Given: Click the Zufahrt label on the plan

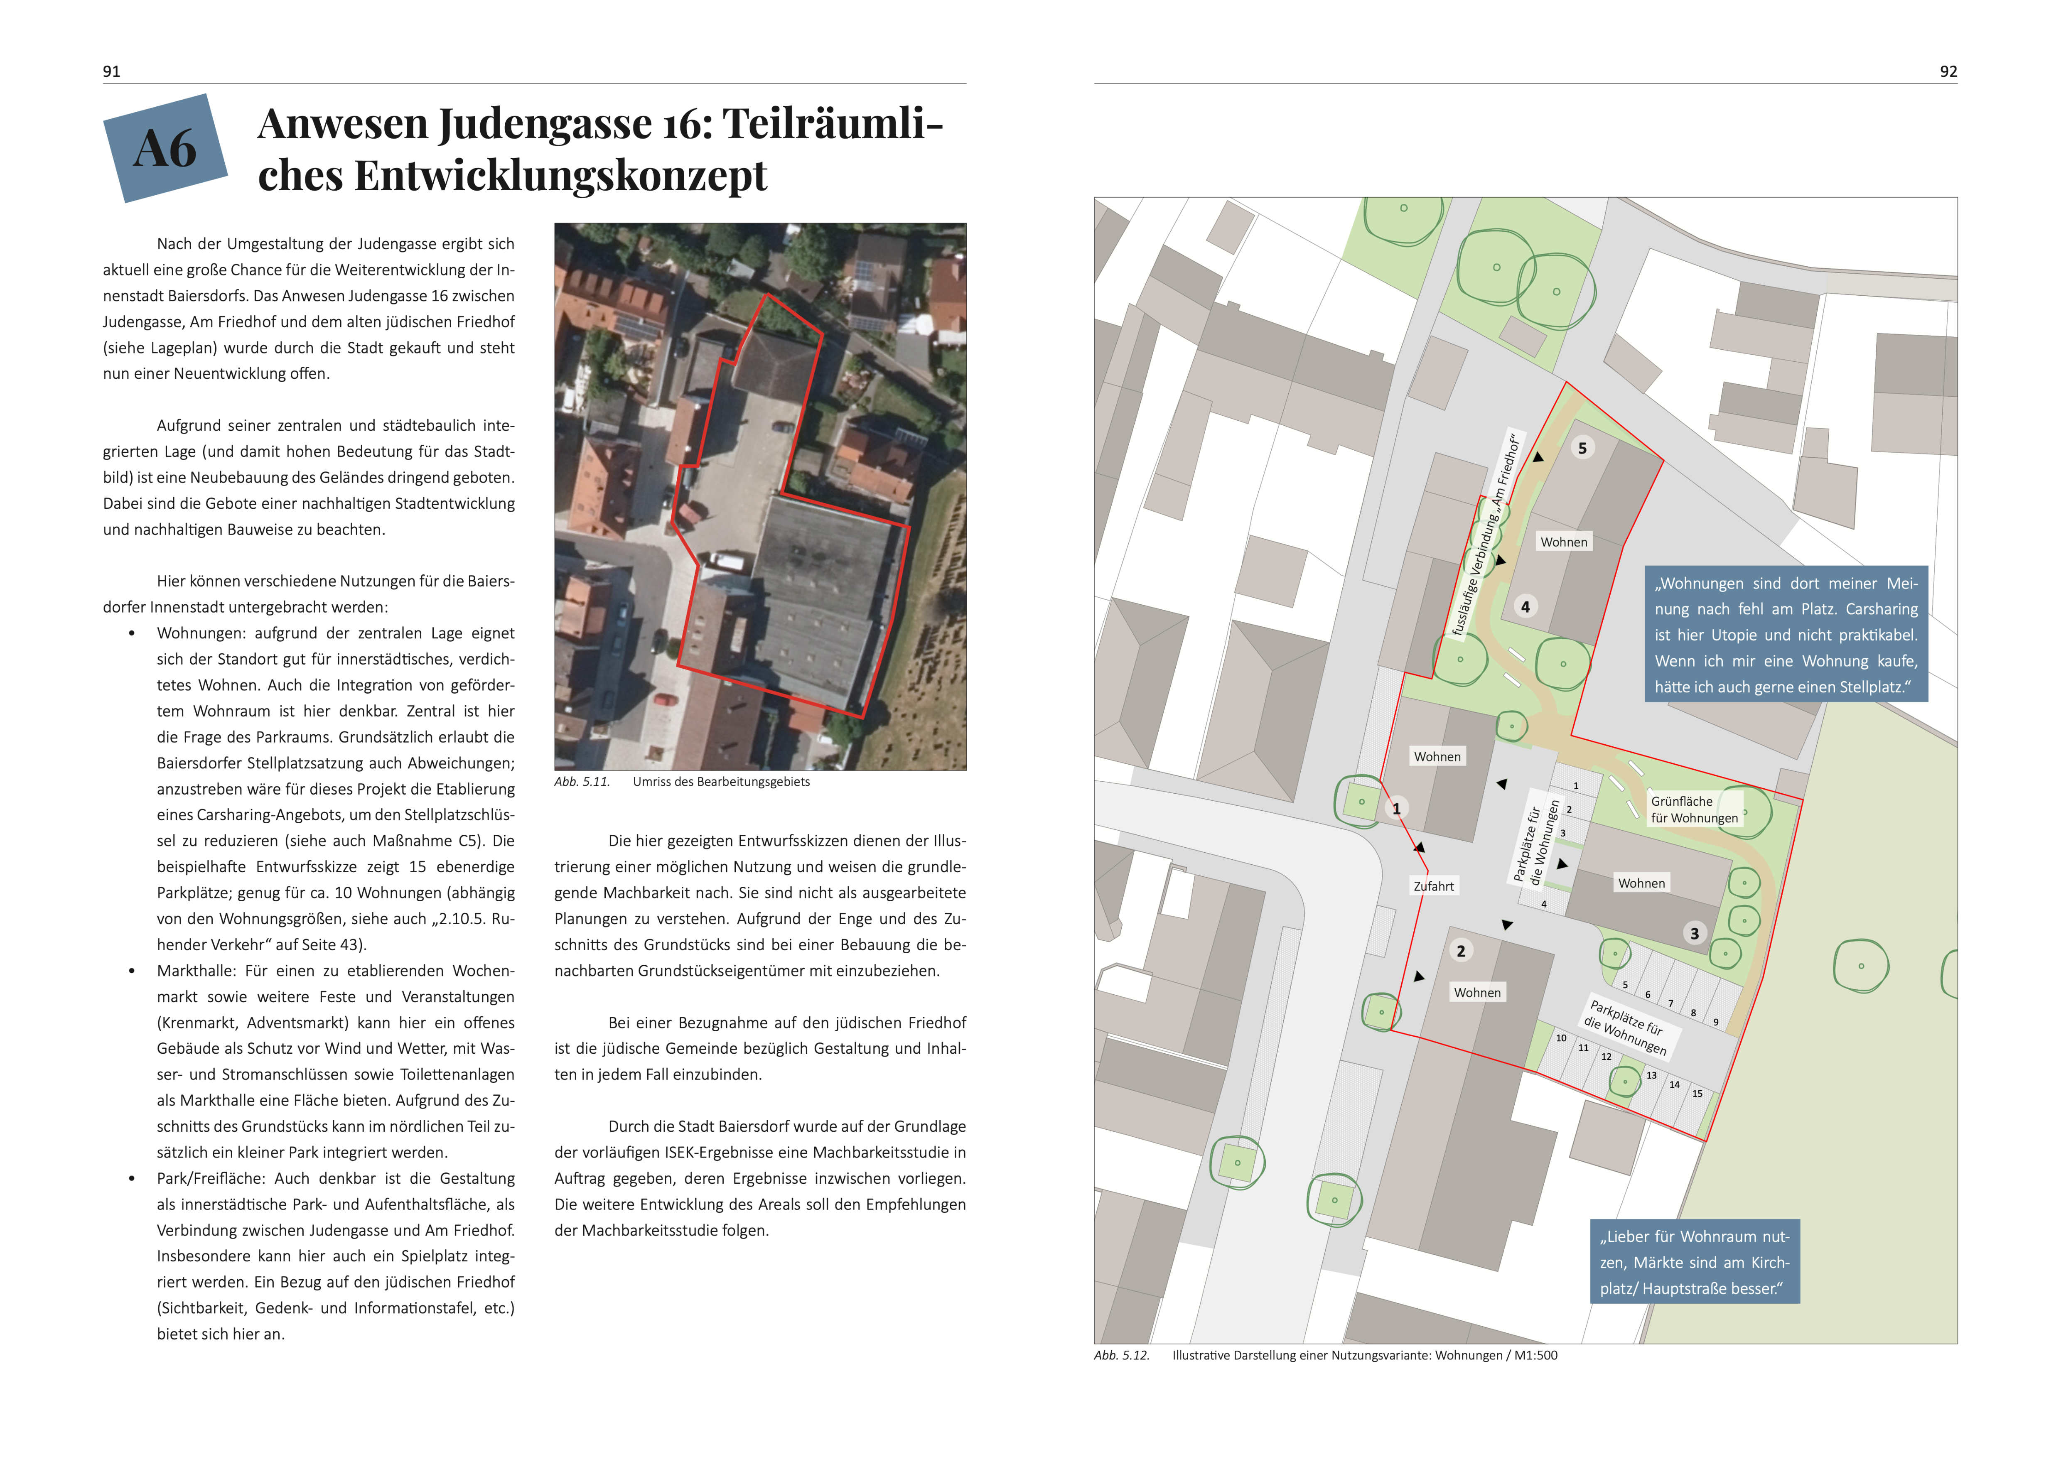Looking at the screenshot, I should pos(1434,886).
